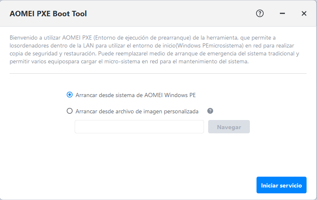This screenshot has width=317, height=200.
Task: Click the empty title bar area right of the title
Action: pyautogui.click(x=167, y=14)
